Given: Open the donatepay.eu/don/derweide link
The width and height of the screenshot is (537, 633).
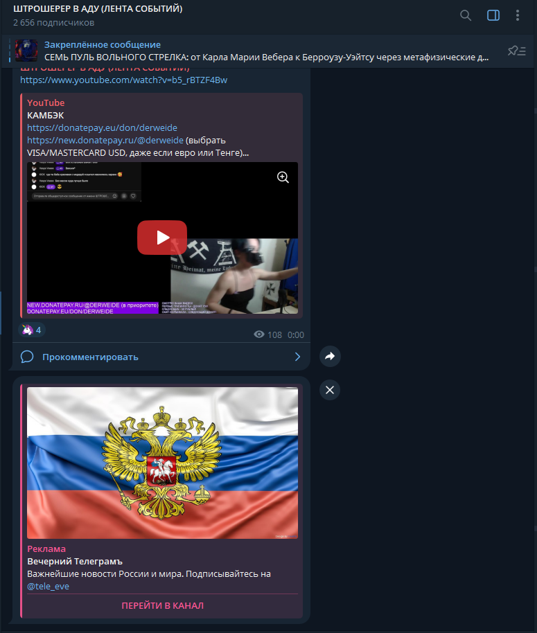Looking at the screenshot, I should click(x=102, y=128).
